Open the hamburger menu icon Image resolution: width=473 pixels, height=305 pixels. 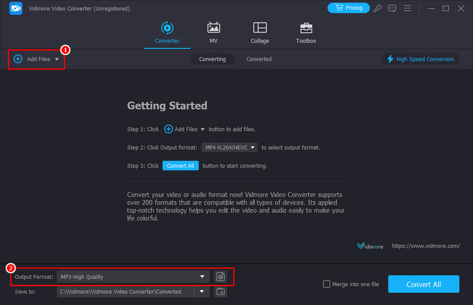click(x=406, y=8)
